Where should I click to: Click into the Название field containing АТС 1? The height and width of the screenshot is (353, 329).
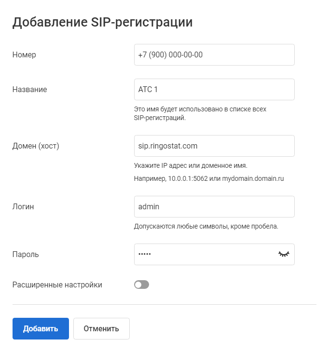(214, 90)
